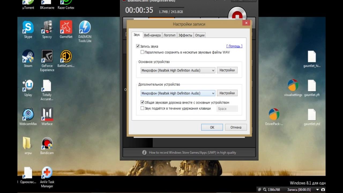Open the How to record Windows Store Games link
The image size is (343, 193).
[x=192, y=153]
